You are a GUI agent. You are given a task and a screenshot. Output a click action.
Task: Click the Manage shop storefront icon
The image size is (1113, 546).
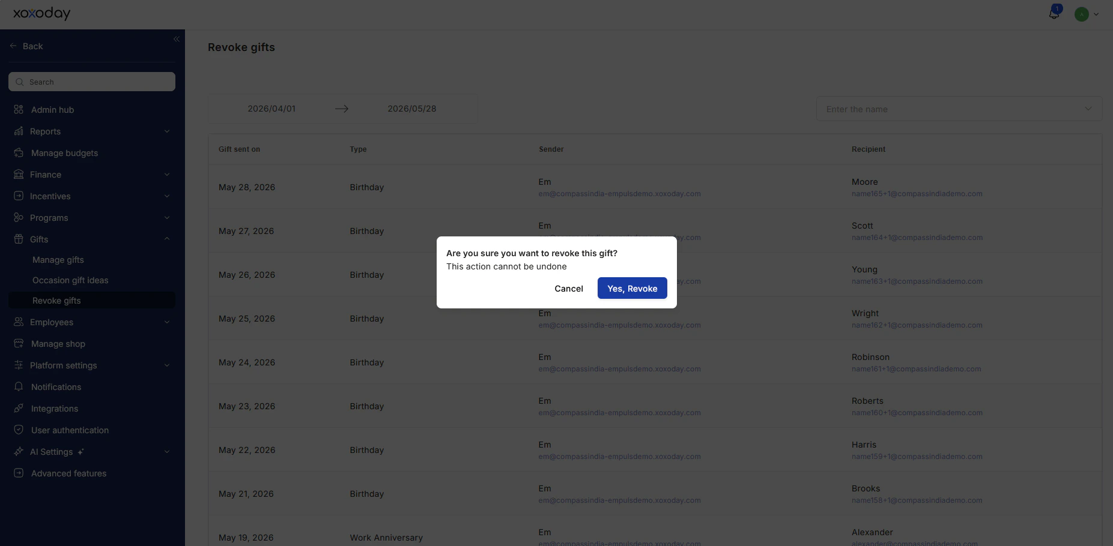coord(19,343)
